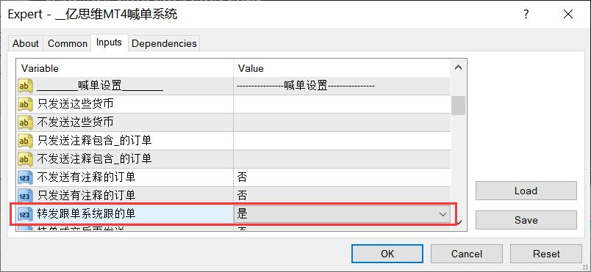Viewport: 591px width, 272px height.
Task: Switch to the Common tab
Action: [x=68, y=43]
